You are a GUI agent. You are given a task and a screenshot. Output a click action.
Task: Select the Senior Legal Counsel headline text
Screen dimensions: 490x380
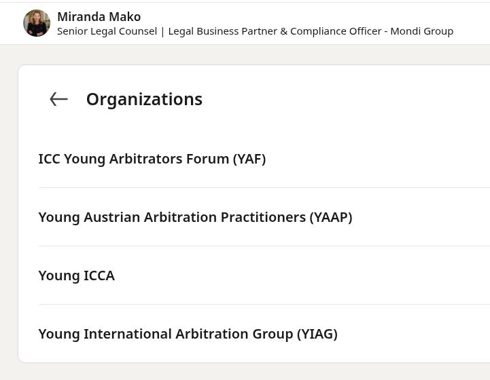click(107, 31)
